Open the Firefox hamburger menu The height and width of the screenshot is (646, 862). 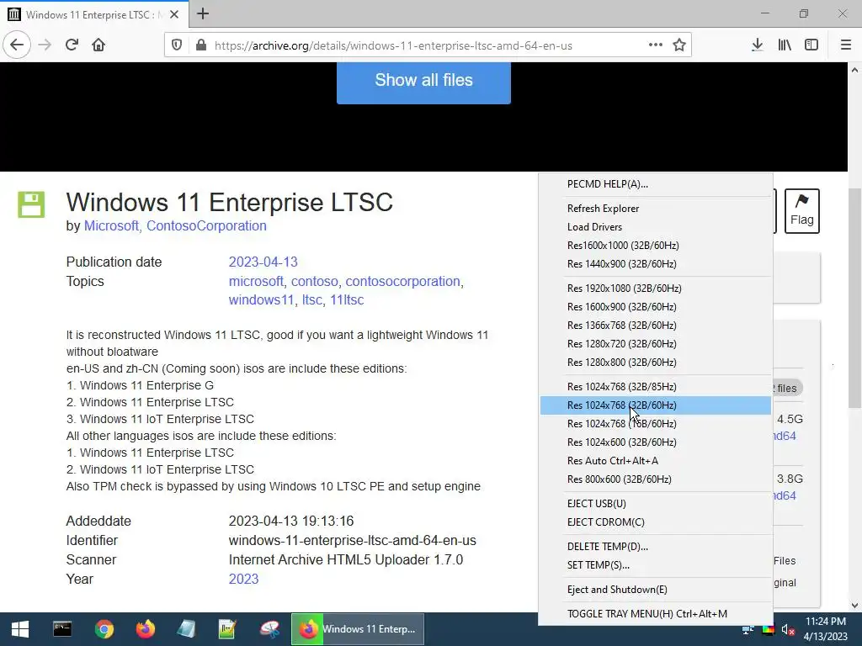pyautogui.click(x=845, y=45)
